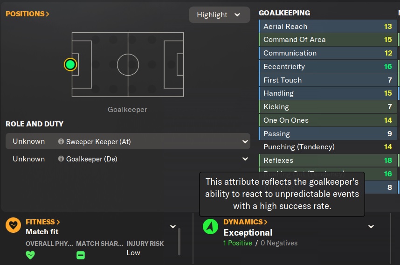Image resolution: width=400 pixels, height=265 pixels.
Task: Open the Highlight dropdown
Action: pos(218,15)
